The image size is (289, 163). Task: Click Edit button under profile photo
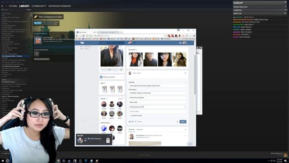click(x=109, y=70)
